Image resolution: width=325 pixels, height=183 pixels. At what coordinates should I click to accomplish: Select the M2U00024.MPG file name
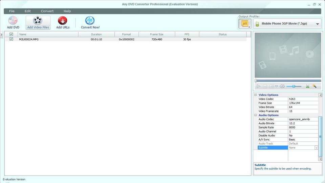coord(29,39)
